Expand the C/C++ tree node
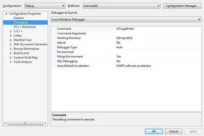 (11, 31)
